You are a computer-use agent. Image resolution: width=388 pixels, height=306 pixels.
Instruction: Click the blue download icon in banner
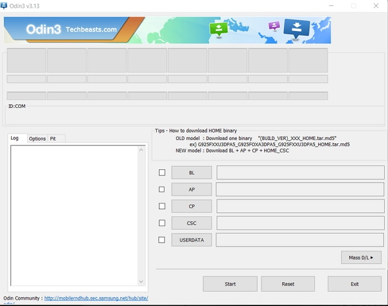297,28
